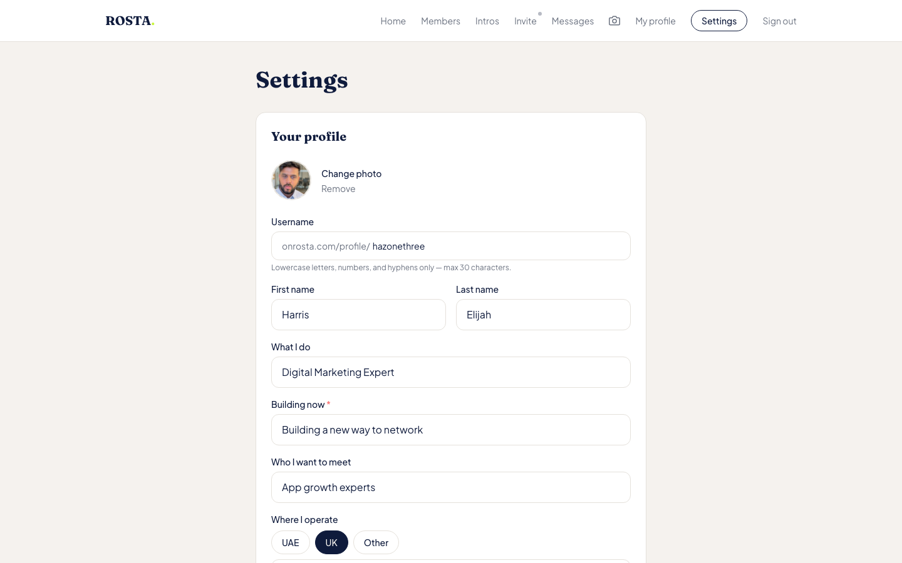Go to the Home page
902x563 pixels.
(393, 21)
